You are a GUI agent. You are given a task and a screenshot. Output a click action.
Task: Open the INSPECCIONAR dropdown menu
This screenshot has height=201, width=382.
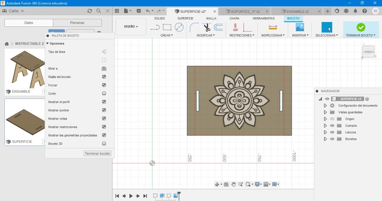pyautogui.click(x=273, y=35)
